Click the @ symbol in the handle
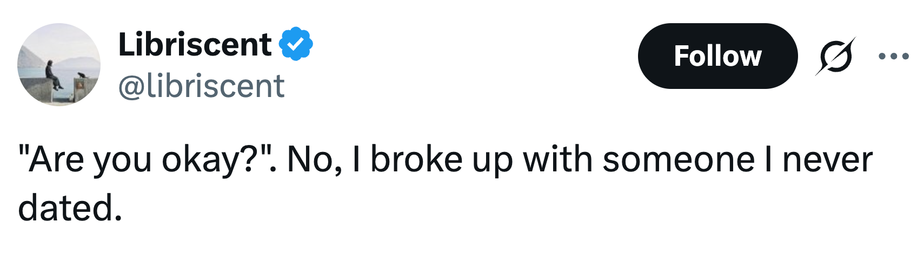The height and width of the screenshot is (263, 917). point(130,87)
